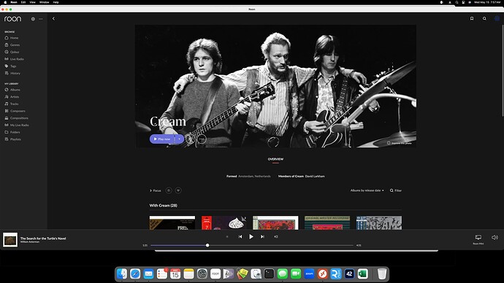Toggle library filter icon next to Focus
The image size is (504, 283).
coord(169,190)
